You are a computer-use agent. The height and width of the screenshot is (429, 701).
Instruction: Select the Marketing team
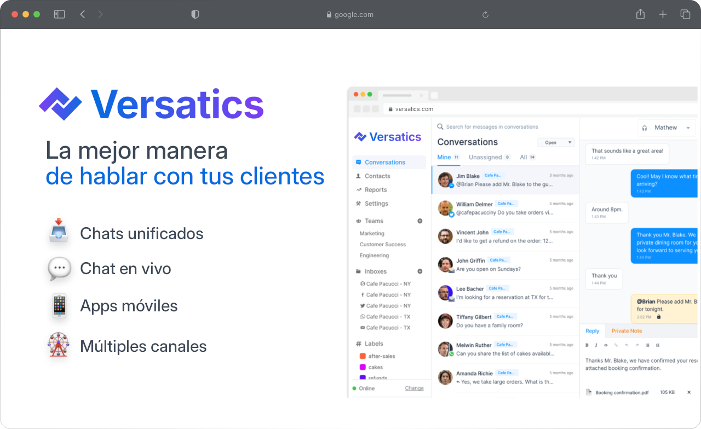[x=372, y=234]
